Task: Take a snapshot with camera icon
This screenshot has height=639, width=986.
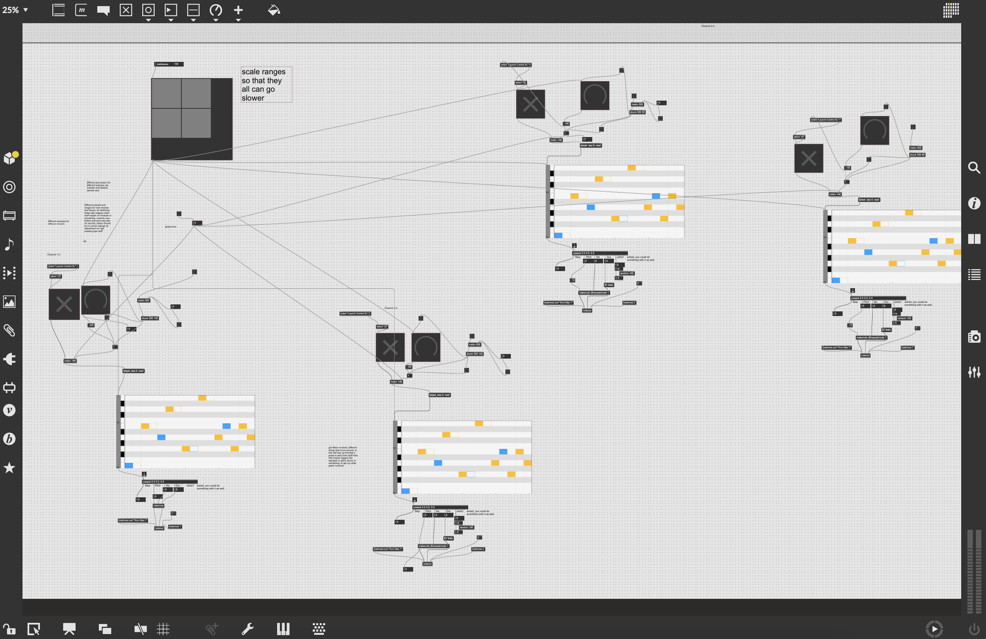Action: pyautogui.click(x=974, y=337)
